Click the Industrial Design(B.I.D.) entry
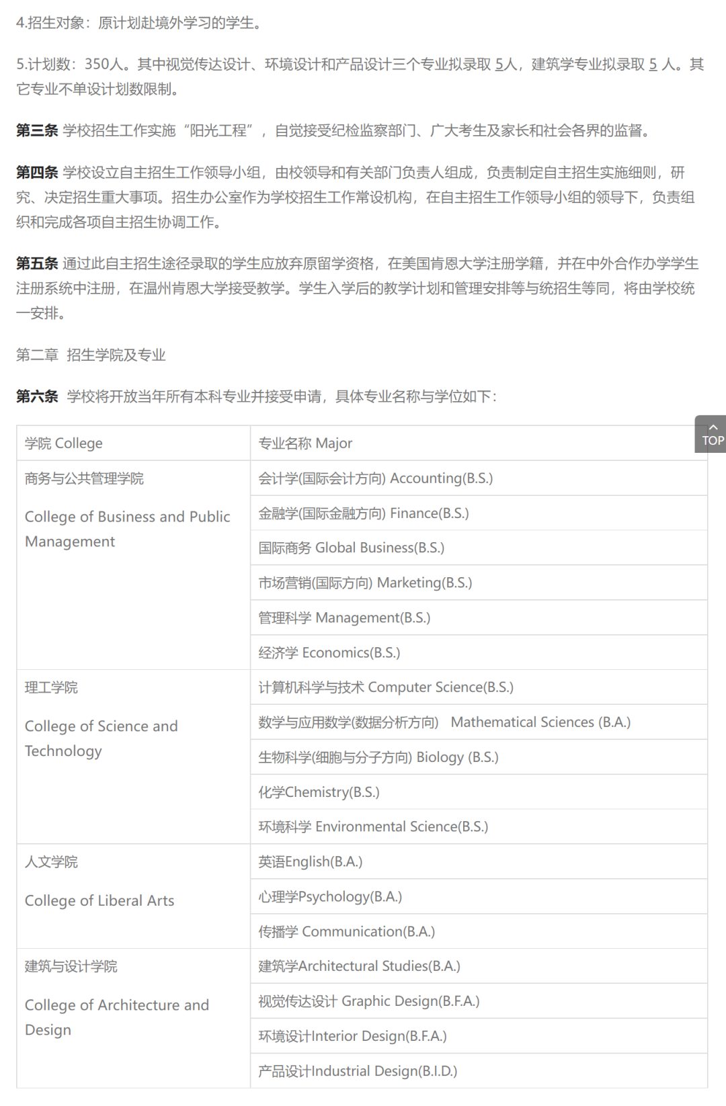Image resolution: width=726 pixels, height=1106 pixels. tap(479, 1071)
